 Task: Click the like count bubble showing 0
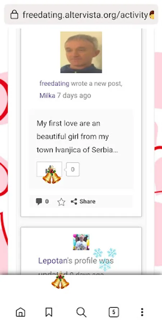[72, 170]
